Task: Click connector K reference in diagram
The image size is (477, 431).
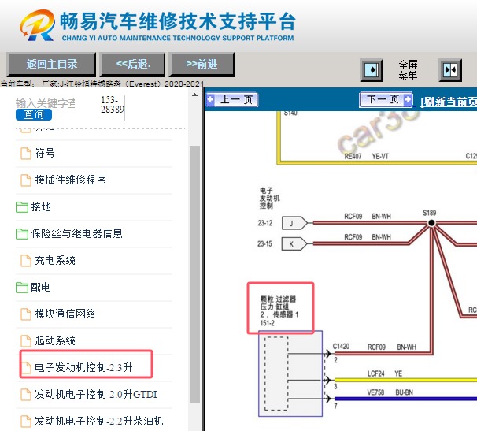Action: pos(294,244)
